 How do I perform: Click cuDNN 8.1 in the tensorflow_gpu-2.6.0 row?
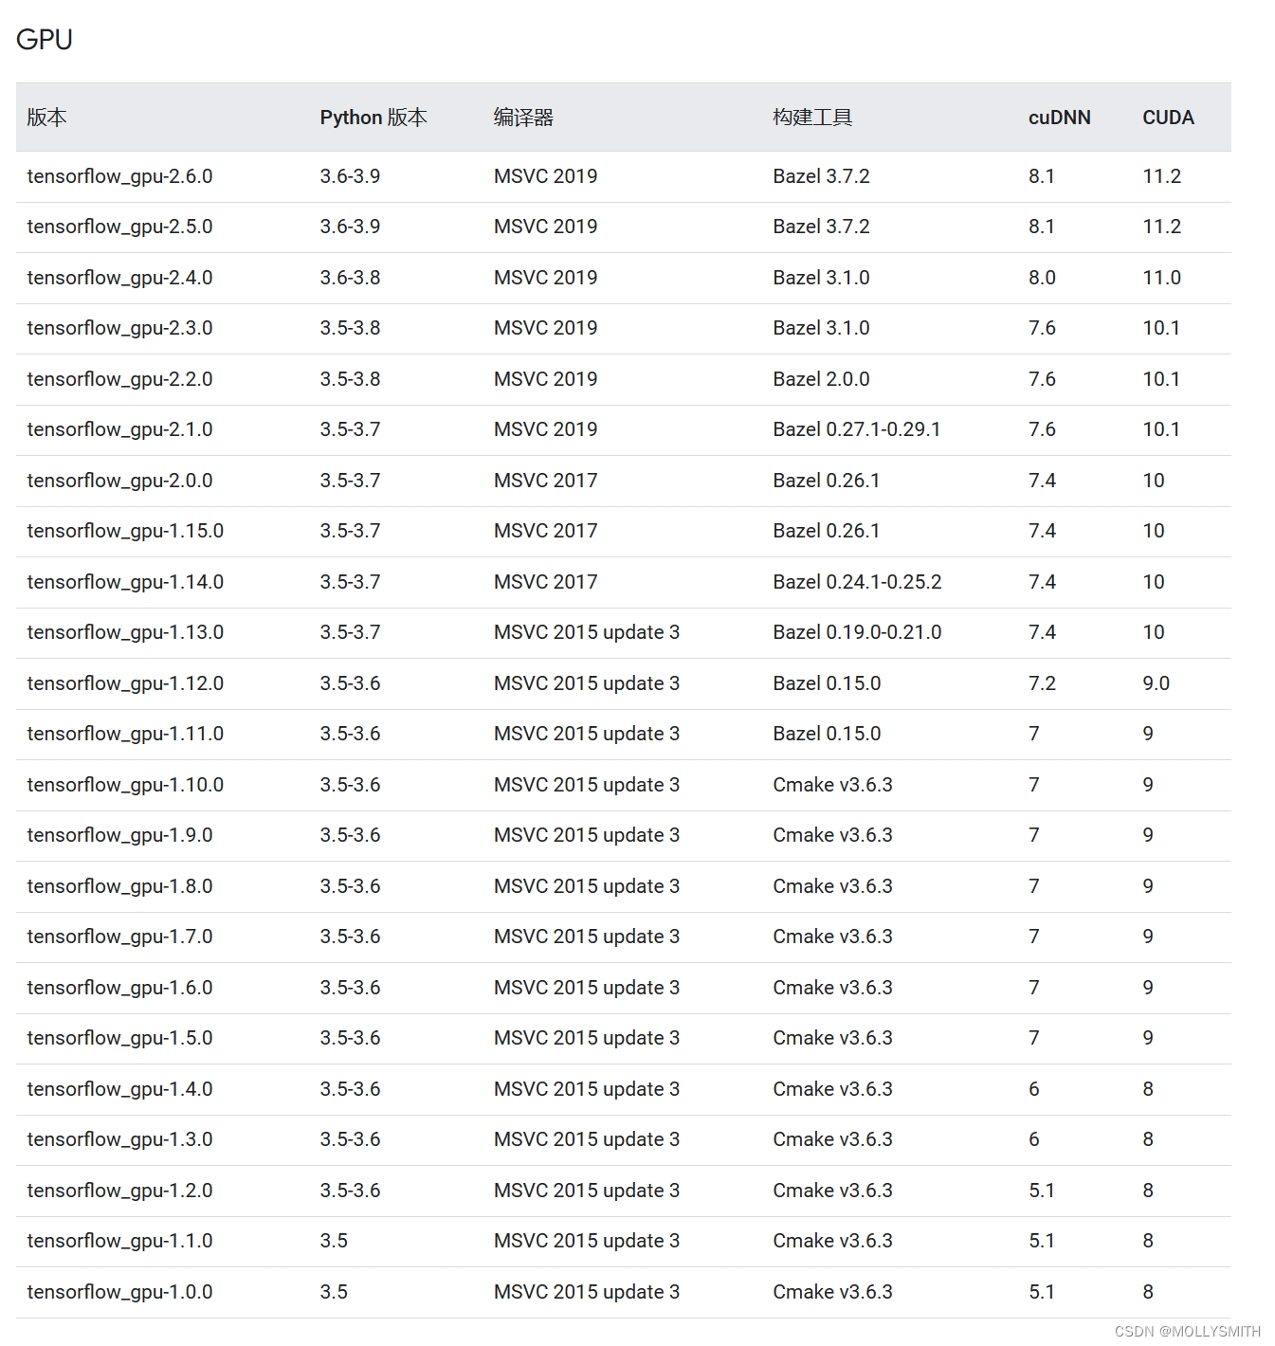1042,176
